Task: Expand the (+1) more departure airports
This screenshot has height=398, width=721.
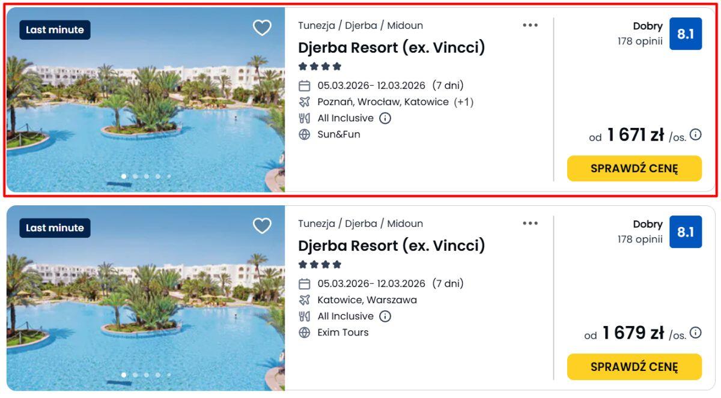Action: (464, 102)
